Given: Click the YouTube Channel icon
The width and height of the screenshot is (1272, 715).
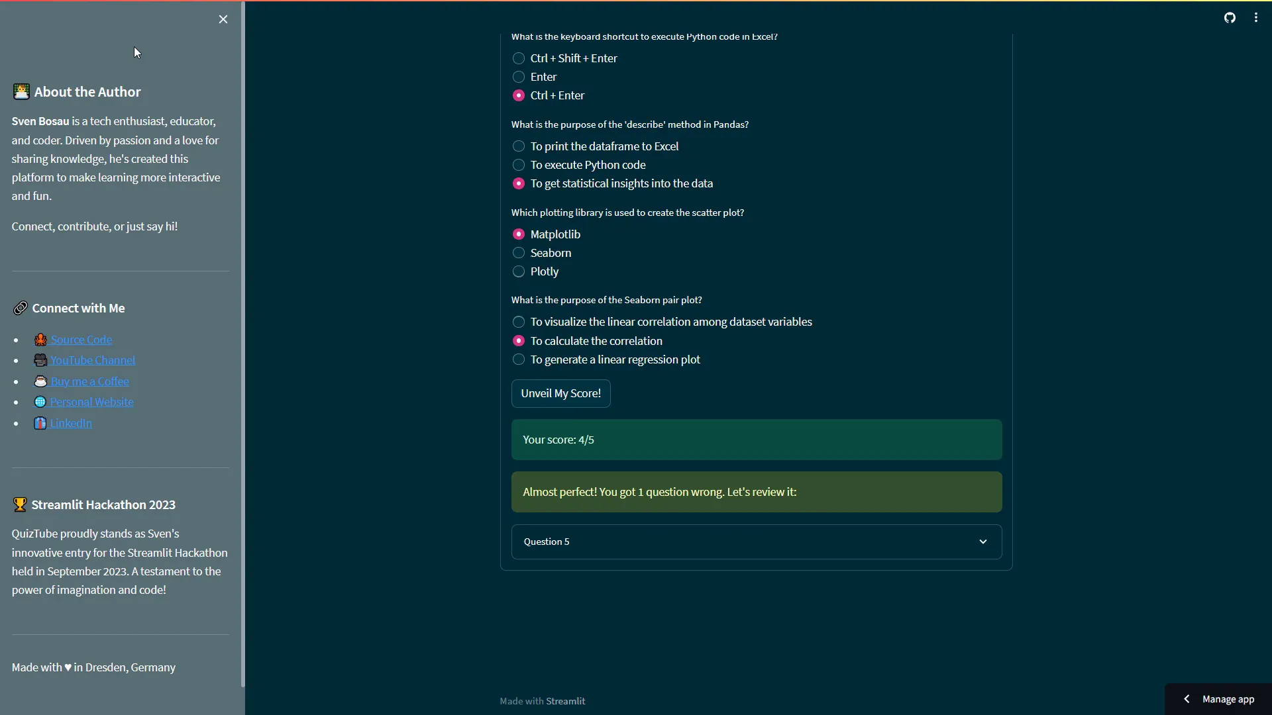Looking at the screenshot, I should pos(40,360).
